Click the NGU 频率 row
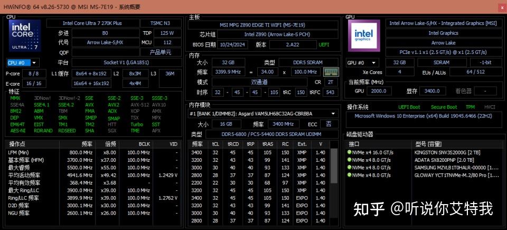The image size is (507, 230). pos(93,213)
